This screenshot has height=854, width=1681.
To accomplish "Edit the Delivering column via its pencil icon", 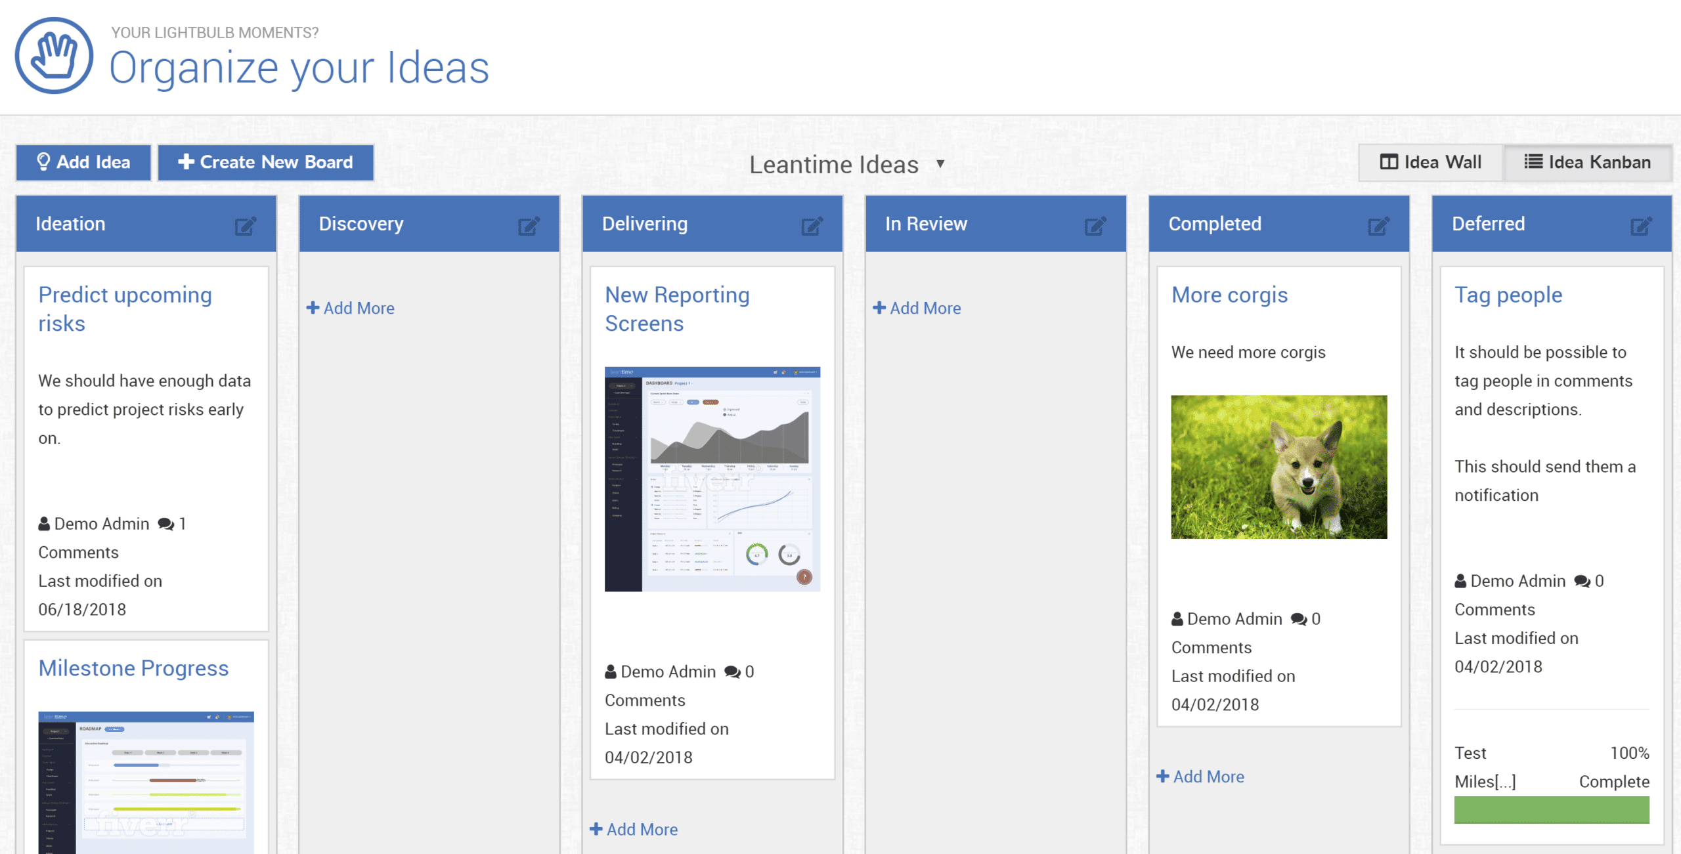I will click(x=812, y=226).
